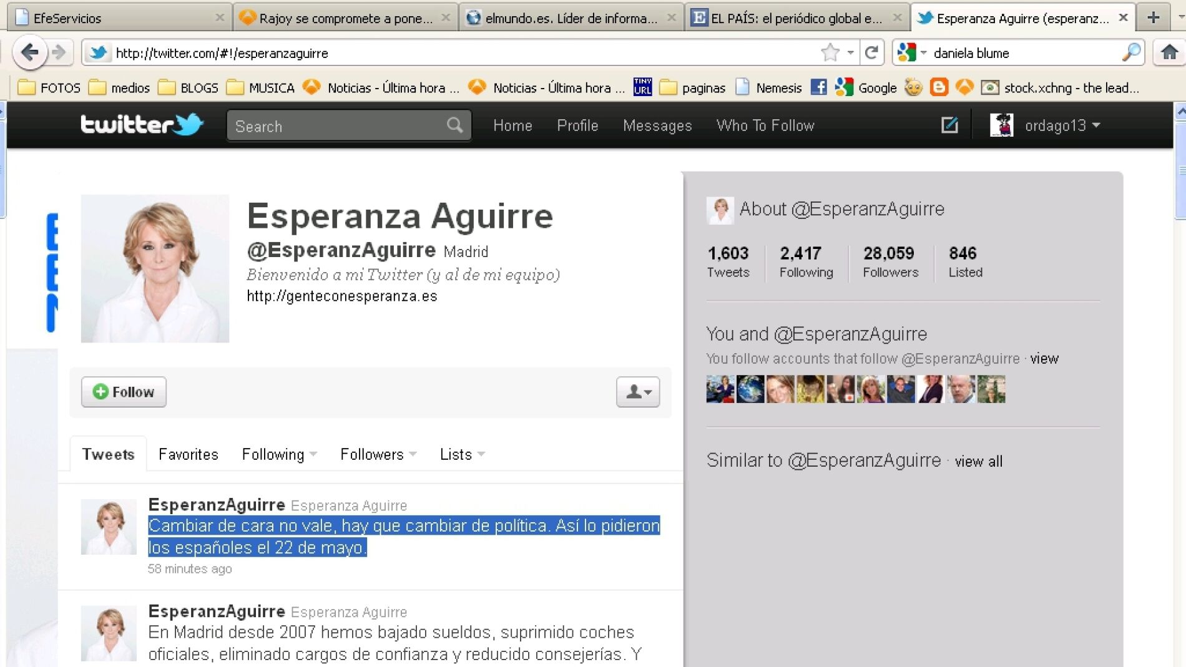Open the Blogger bookmark icon
The image size is (1186, 667).
[x=939, y=87]
